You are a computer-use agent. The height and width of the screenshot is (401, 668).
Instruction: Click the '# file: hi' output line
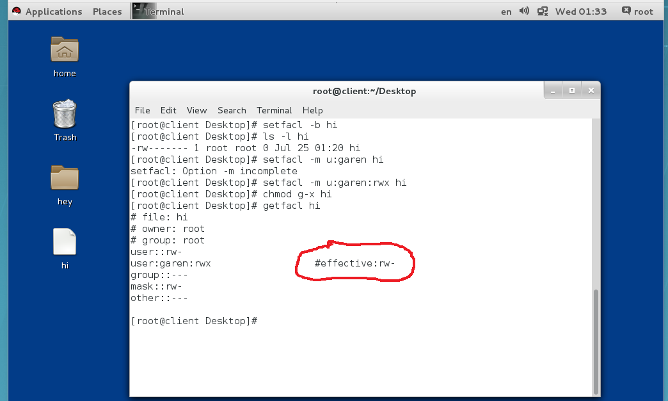click(159, 217)
